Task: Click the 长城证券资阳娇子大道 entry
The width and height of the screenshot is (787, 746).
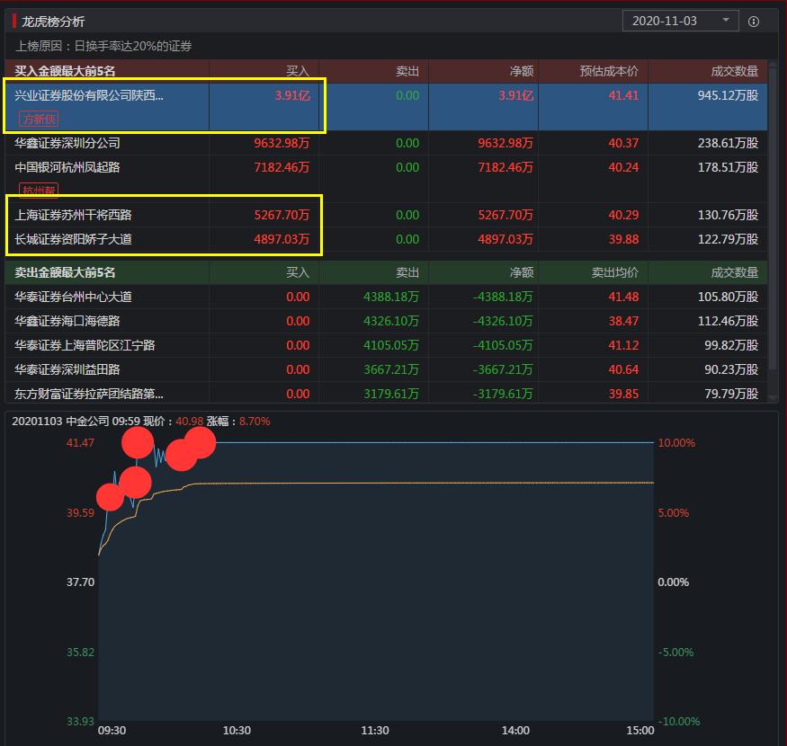Action: coord(73,239)
